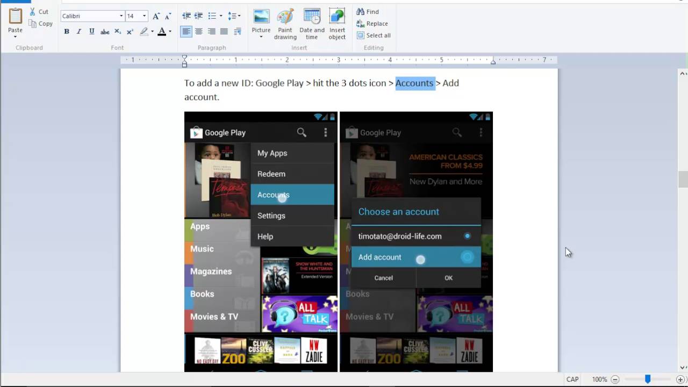Grow font size with the A-up icon
This screenshot has height=387, width=688.
point(156,16)
